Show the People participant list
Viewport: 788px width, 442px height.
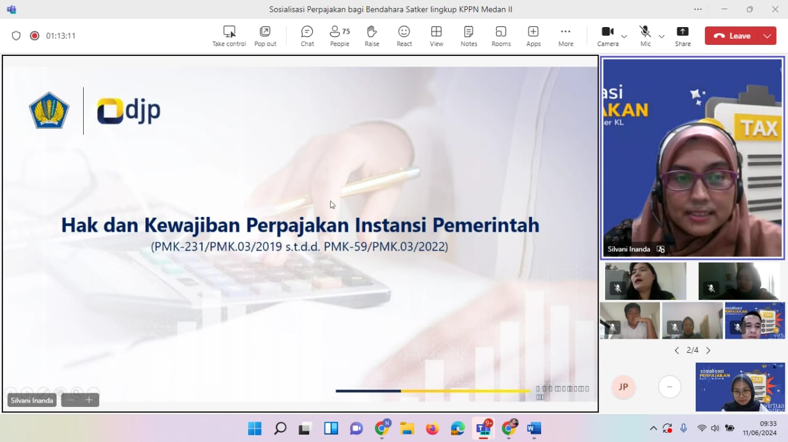(339, 36)
